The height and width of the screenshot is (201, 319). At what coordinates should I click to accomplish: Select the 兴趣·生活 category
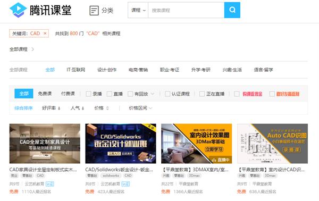[x=232, y=70]
